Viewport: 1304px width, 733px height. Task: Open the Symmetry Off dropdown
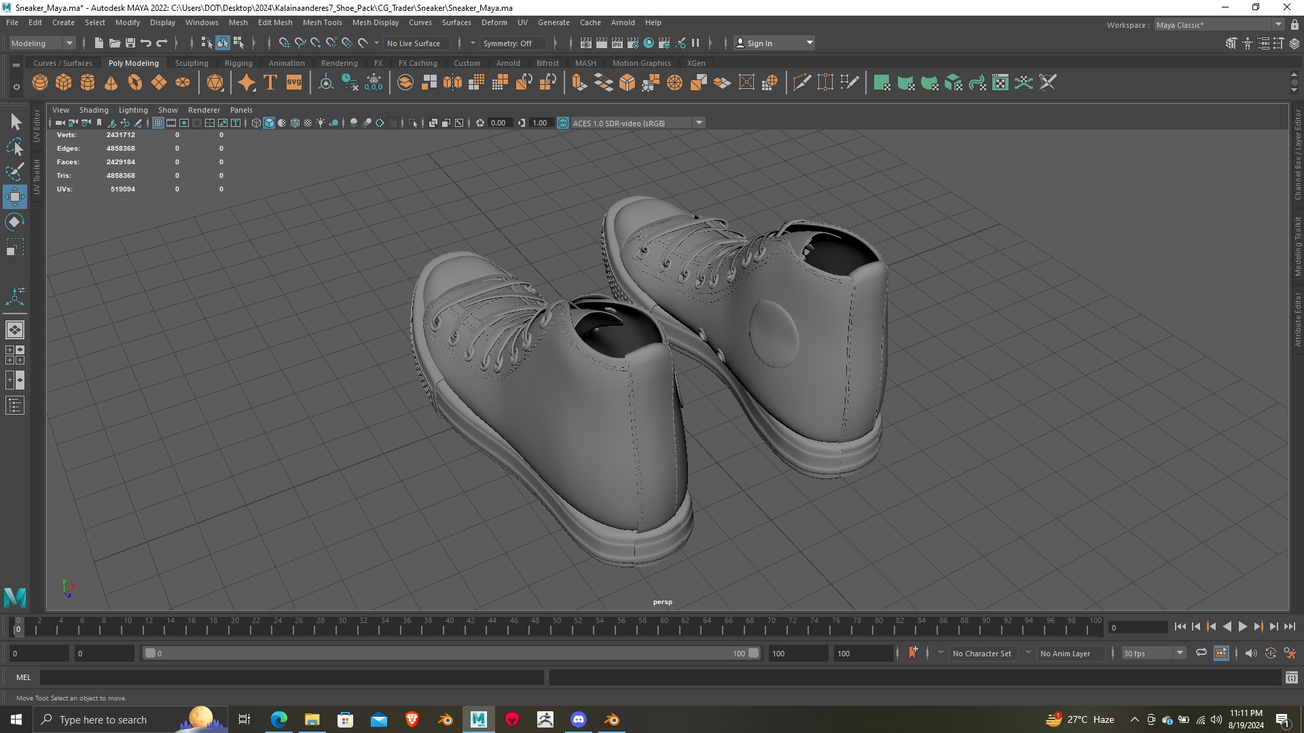(513, 43)
